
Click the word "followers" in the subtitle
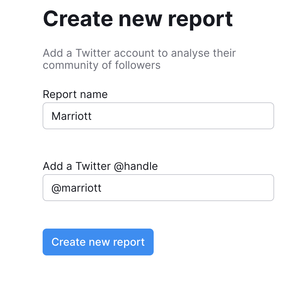coord(137,65)
